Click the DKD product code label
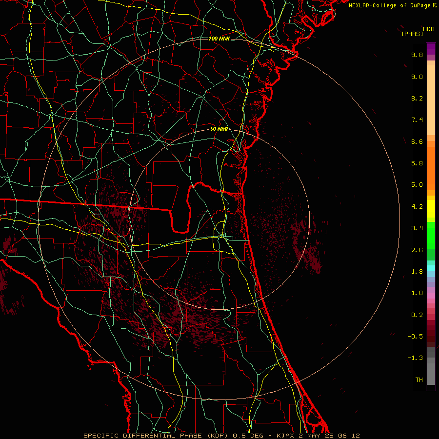This screenshot has width=439, height=439. (x=428, y=29)
